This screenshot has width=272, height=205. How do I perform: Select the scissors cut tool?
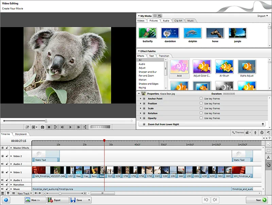pyautogui.click(x=268, y=157)
